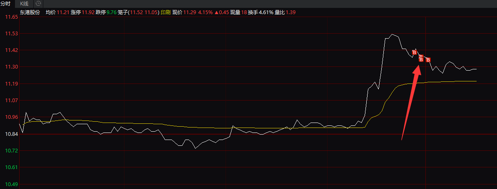Image resolution: width=497 pixels, height=189 pixels.
Task: Select the leftmost B buy marker
Action: coord(414,52)
